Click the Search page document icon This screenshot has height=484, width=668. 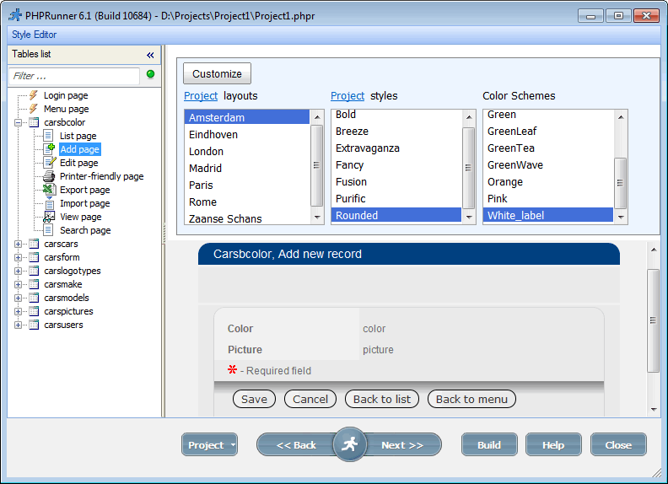(x=49, y=230)
